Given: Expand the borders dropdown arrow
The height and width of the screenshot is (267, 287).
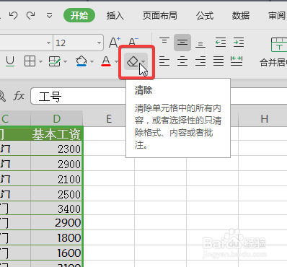Looking at the screenshot, I should point(41,62).
